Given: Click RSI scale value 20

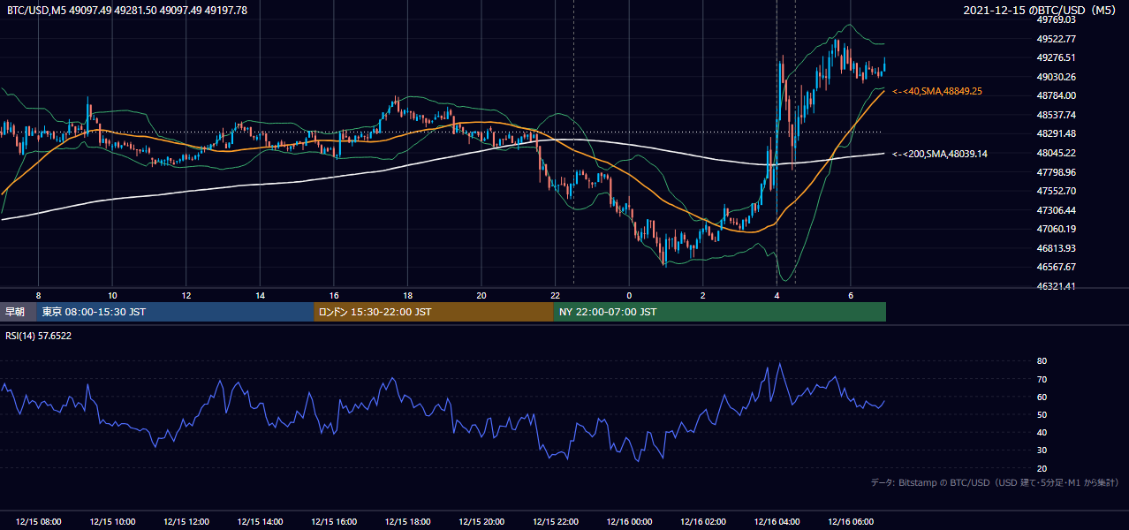Looking at the screenshot, I should (1042, 468).
